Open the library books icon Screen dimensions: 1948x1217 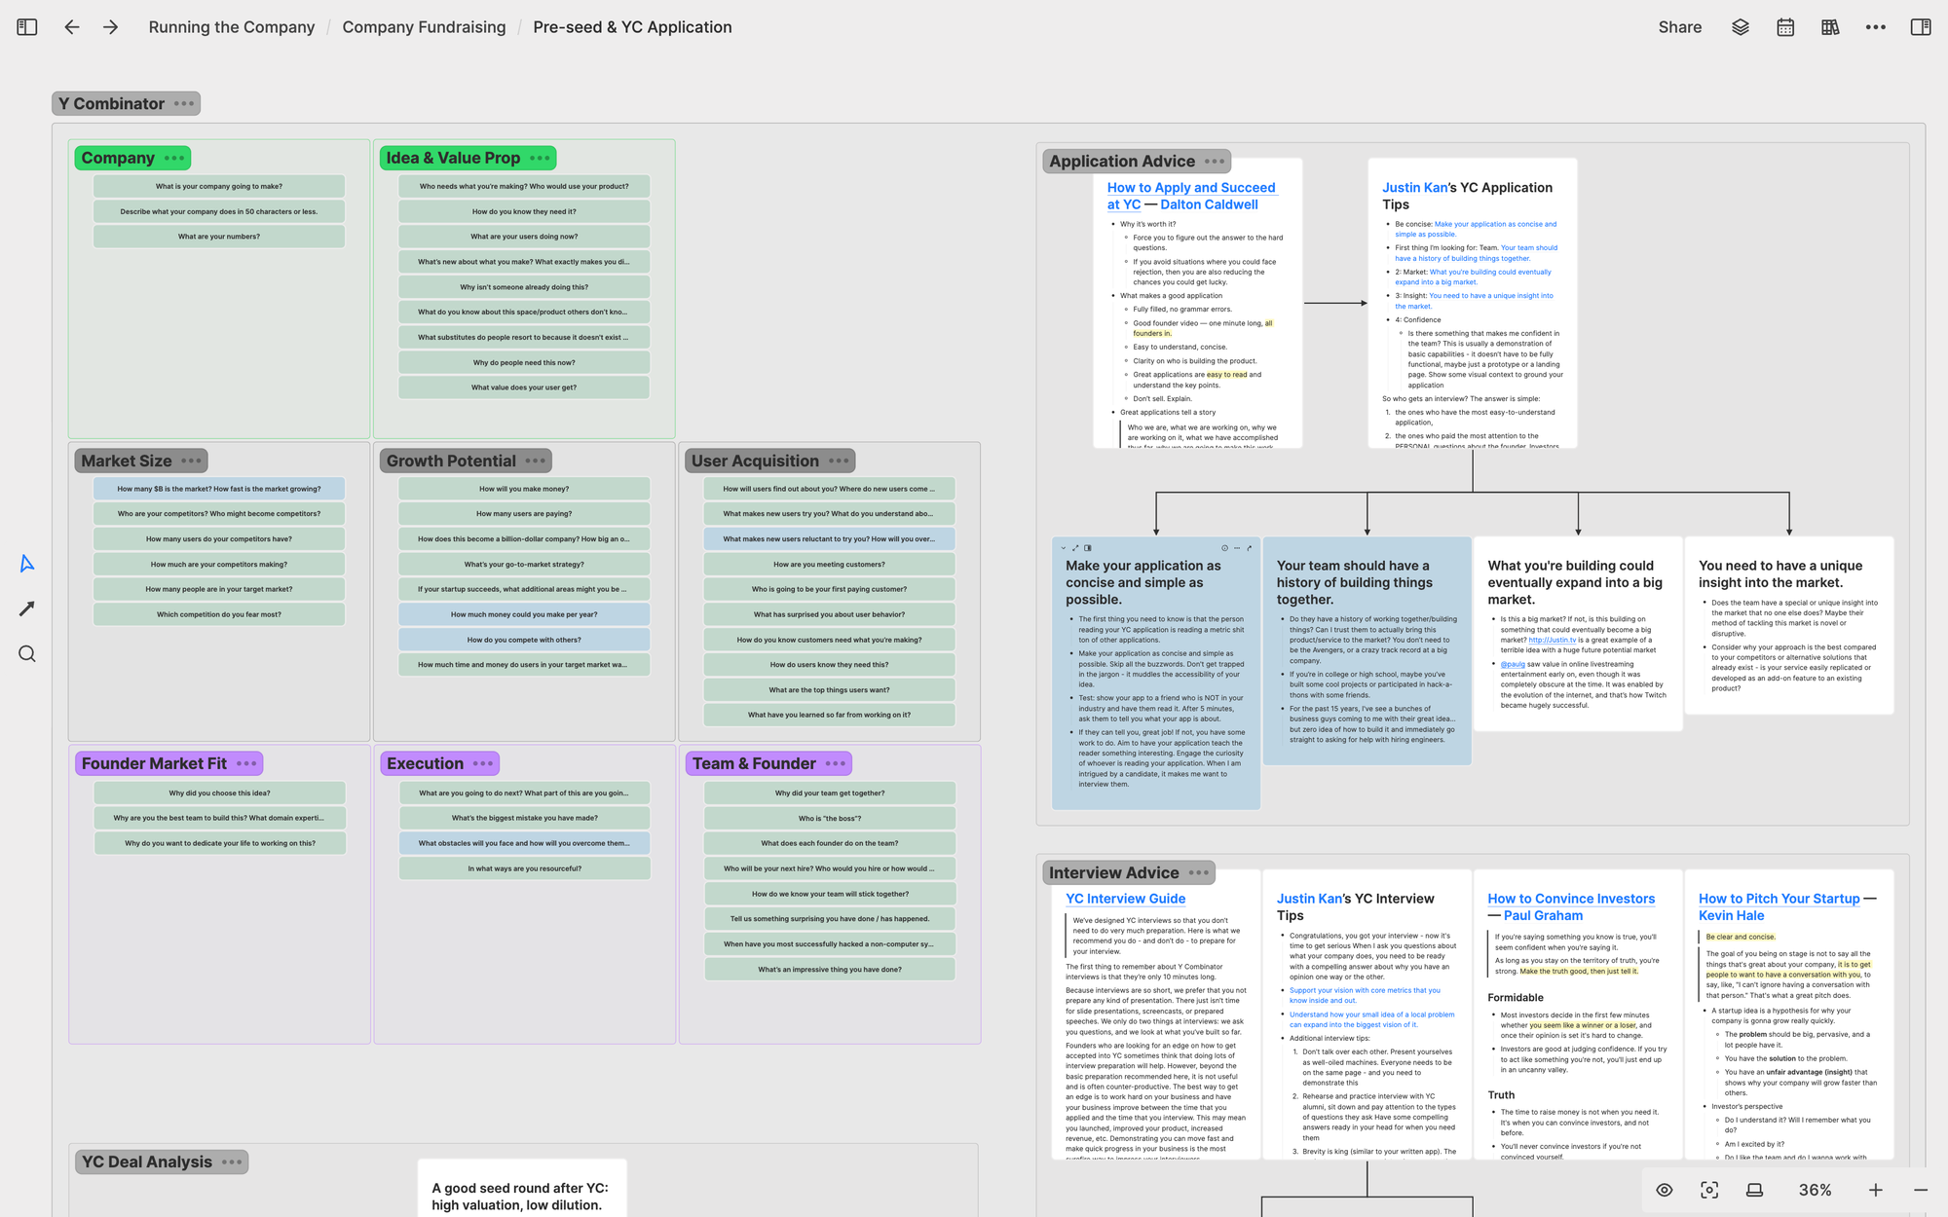tap(1830, 27)
